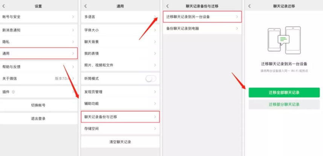Tap back arrow on 聊天记录迁移 screen

tap(250, 6)
